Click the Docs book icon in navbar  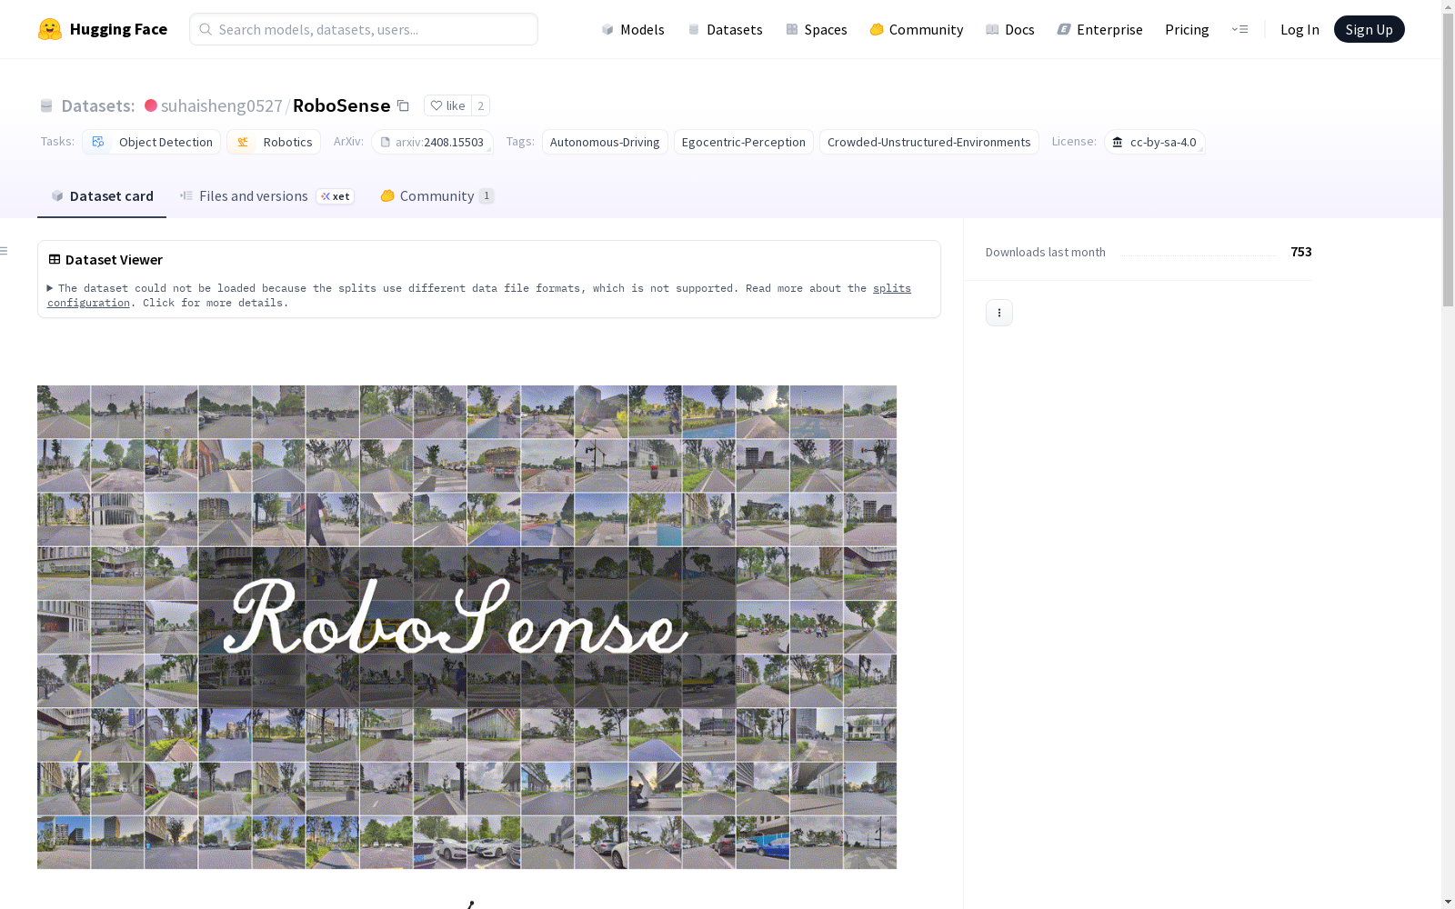point(992,29)
